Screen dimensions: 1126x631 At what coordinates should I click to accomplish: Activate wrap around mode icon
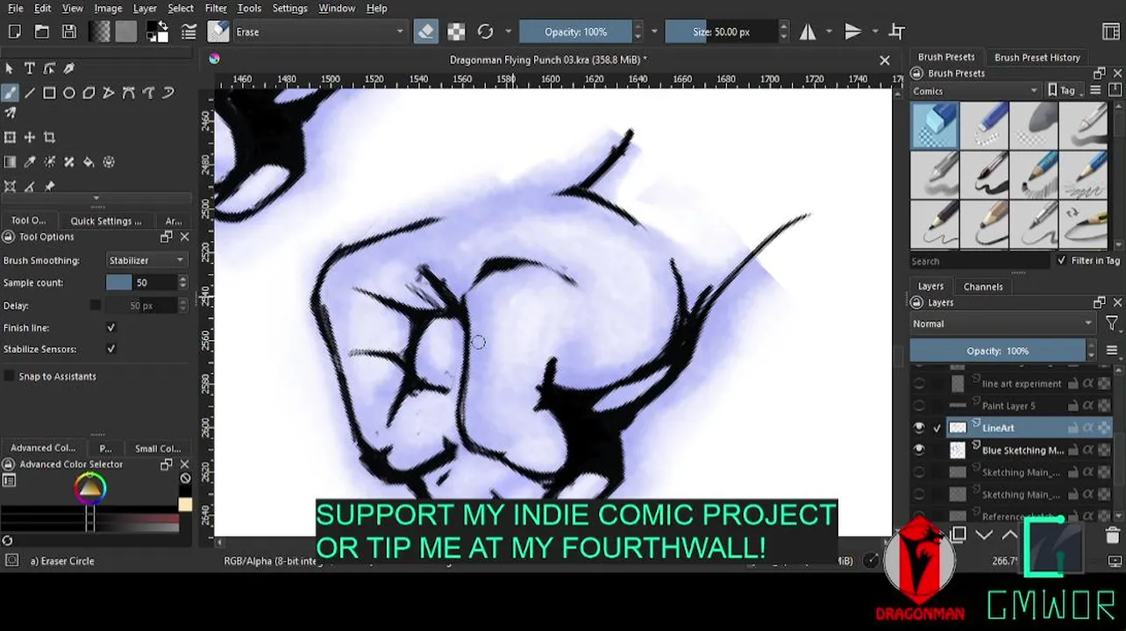[896, 32]
